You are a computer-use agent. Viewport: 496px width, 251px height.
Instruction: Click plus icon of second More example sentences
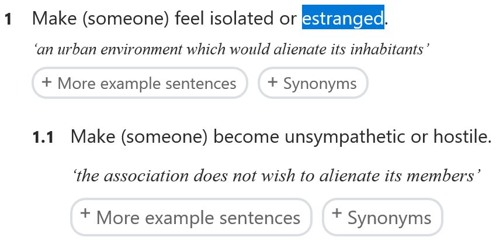click(85, 214)
